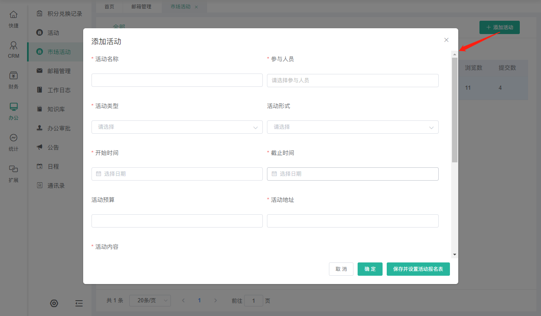Click the 知识库 book icon
Viewport: 541px width, 316px height.
point(40,109)
